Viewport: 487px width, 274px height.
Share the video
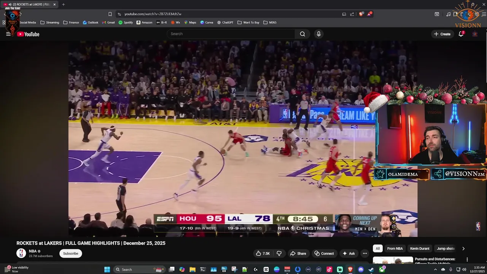point(298,253)
